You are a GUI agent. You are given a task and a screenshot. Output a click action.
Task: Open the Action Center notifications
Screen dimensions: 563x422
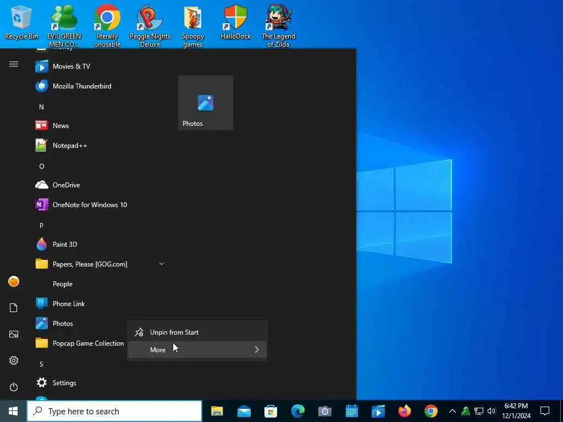click(x=545, y=411)
